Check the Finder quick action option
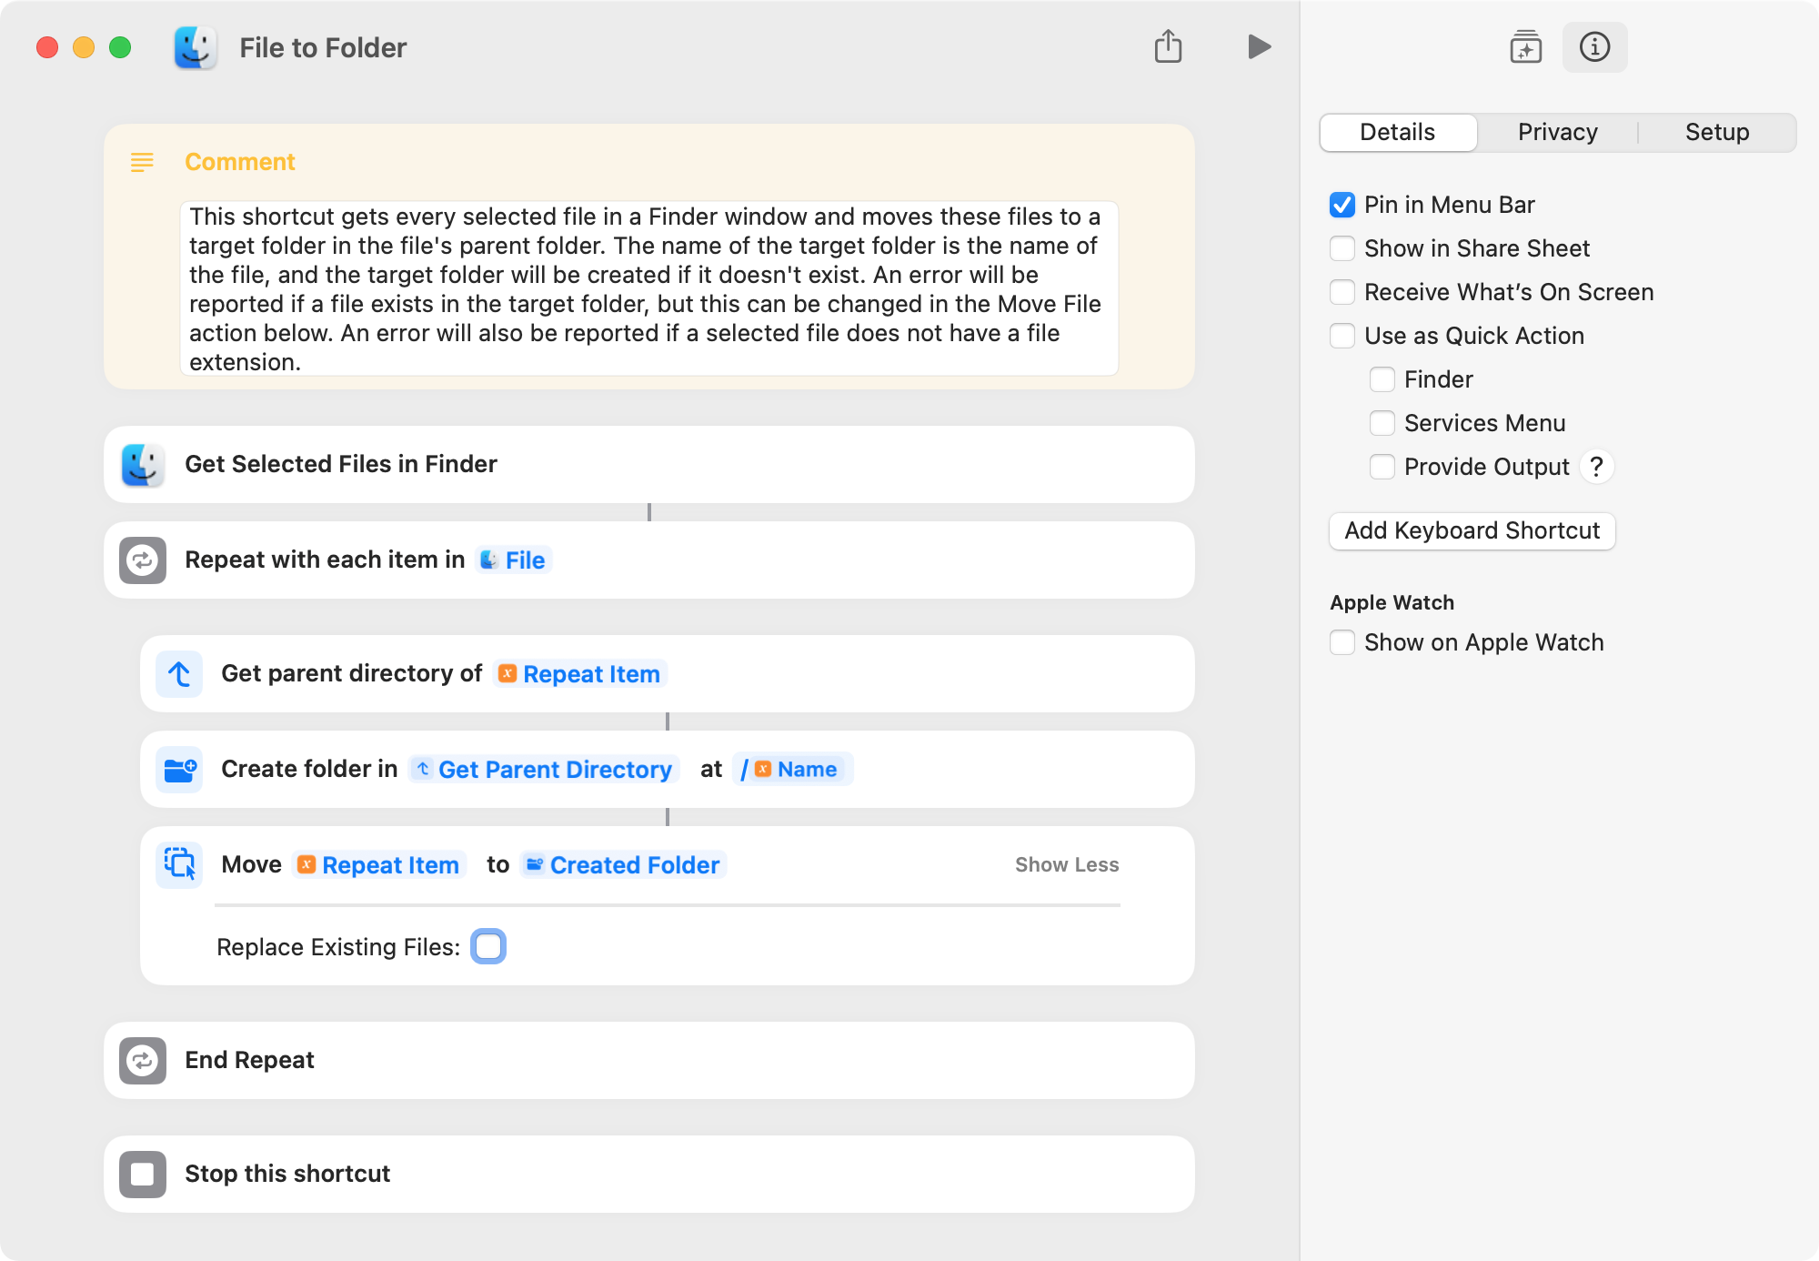 click(x=1382, y=379)
